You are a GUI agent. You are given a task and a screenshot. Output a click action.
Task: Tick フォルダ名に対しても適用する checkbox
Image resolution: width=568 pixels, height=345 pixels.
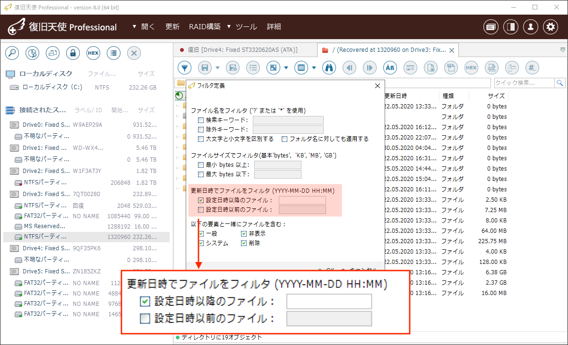[x=284, y=139]
